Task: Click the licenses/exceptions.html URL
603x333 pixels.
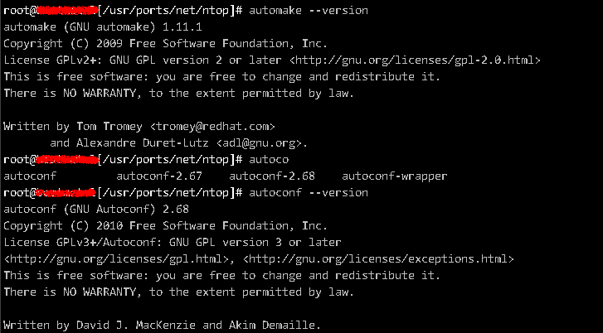Action: 378,259
